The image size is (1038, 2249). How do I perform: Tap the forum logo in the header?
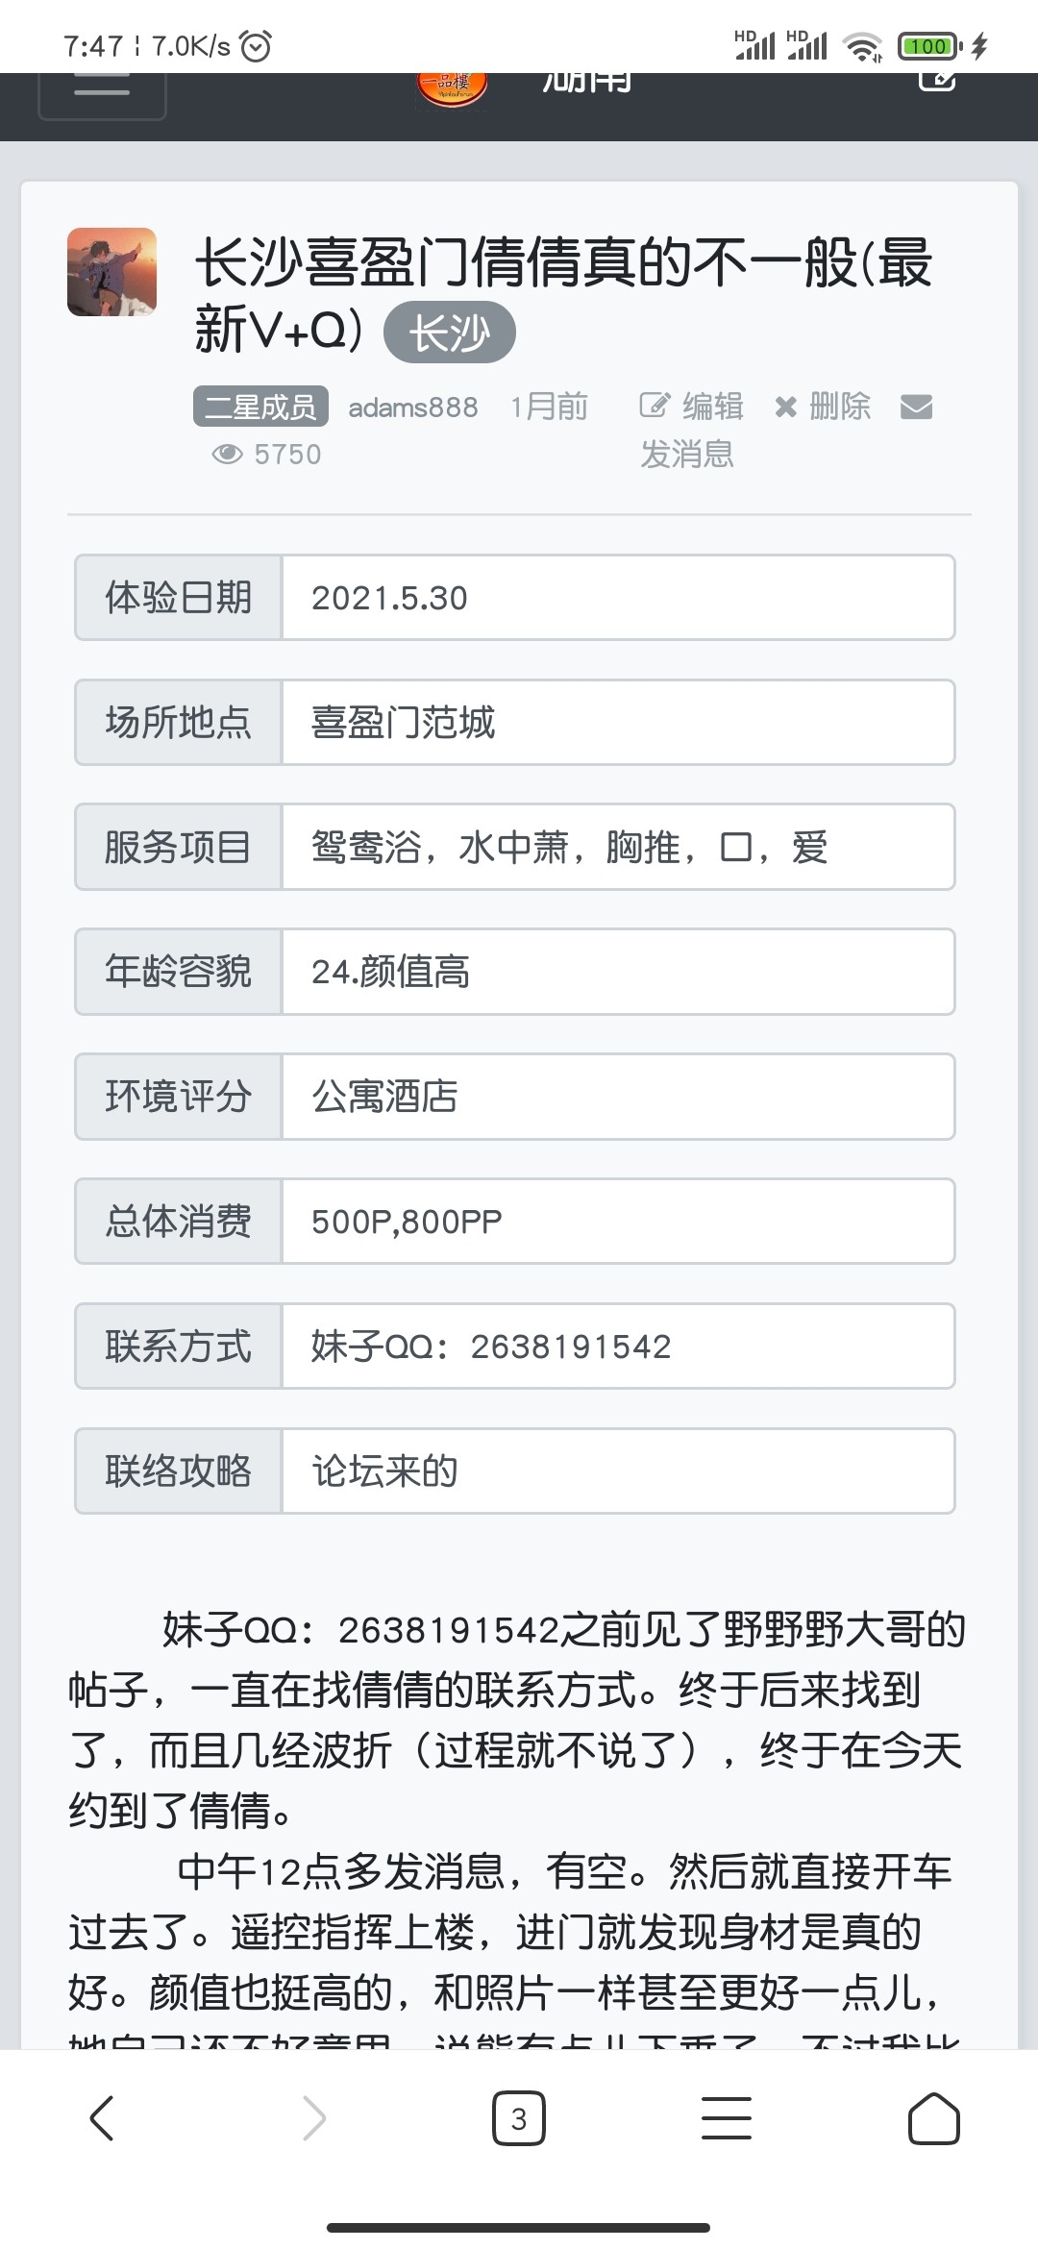tap(452, 89)
